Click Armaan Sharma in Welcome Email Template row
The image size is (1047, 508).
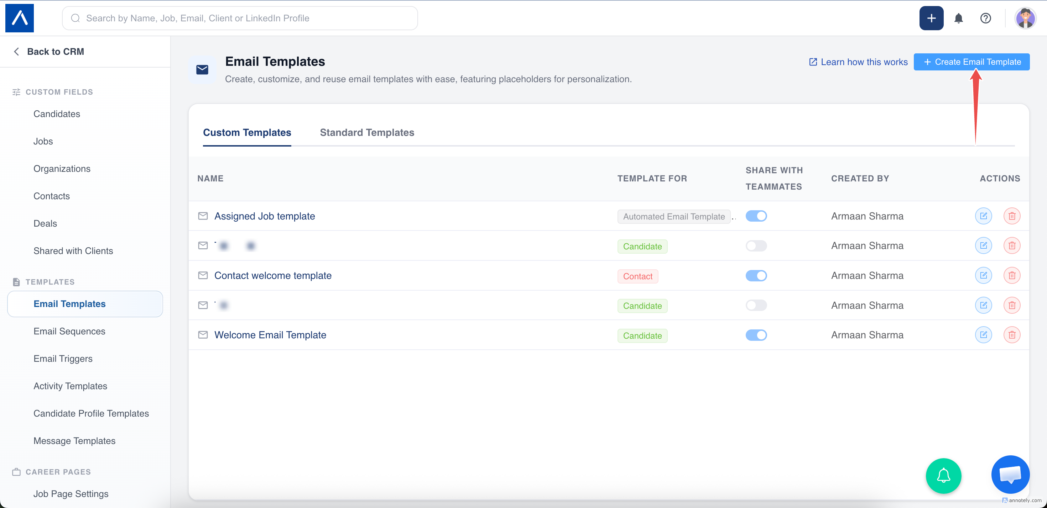(x=867, y=335)
